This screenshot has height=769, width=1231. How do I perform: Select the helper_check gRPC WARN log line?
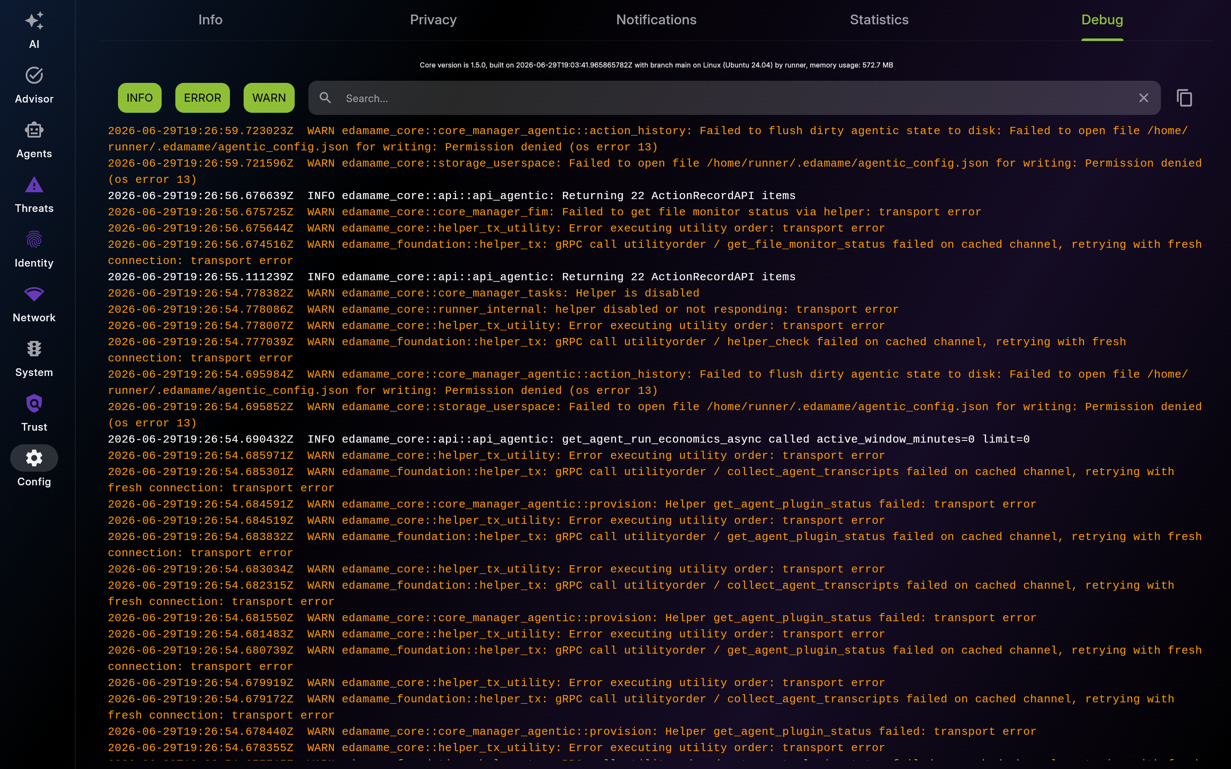tap(617, 350)
